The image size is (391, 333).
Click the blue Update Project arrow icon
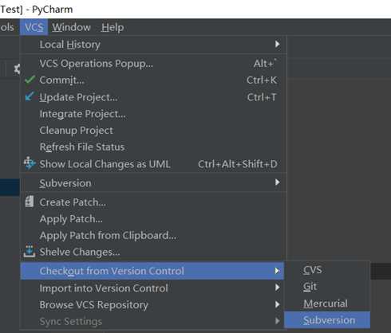(30, 96)
